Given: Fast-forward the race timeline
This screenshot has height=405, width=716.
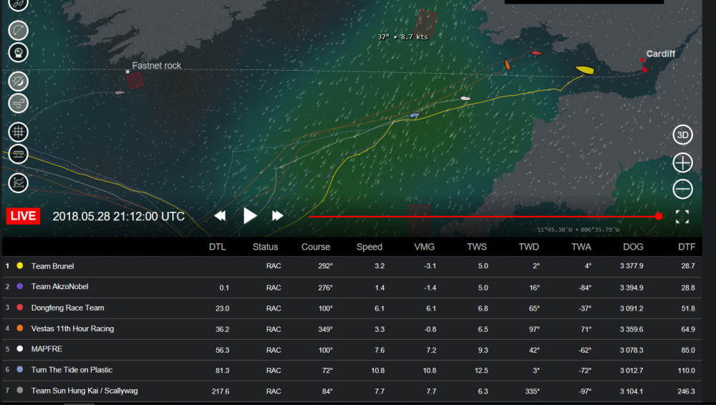Looking at the screenshot, I should (x=277, y=215).
